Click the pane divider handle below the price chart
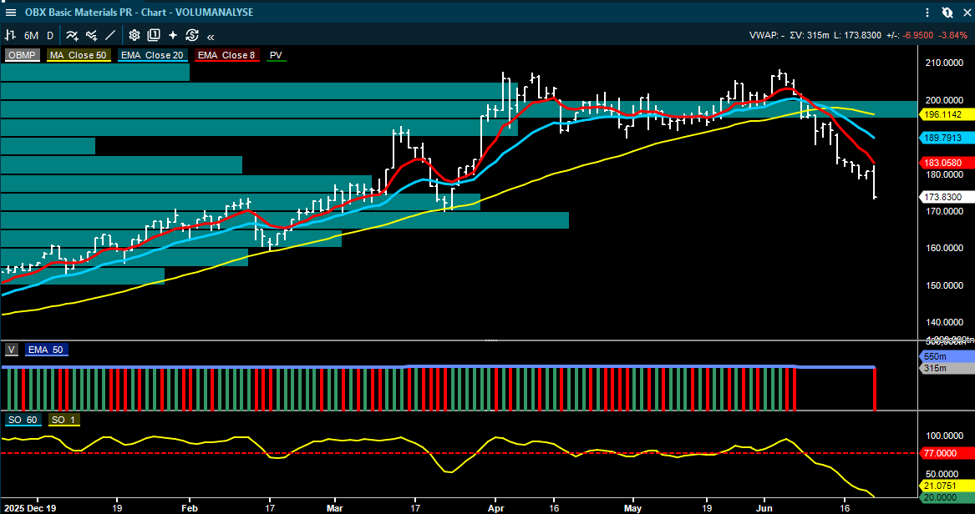This screenshot has height=514, width=975. point(491,340)
